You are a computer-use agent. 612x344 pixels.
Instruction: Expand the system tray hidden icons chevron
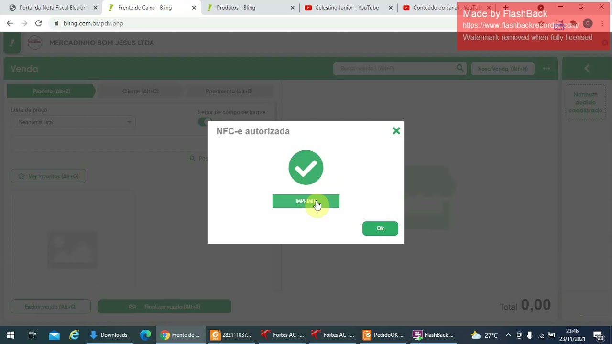508,335
